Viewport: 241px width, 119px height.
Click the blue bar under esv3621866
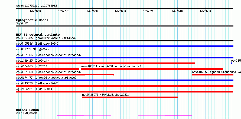125,58
